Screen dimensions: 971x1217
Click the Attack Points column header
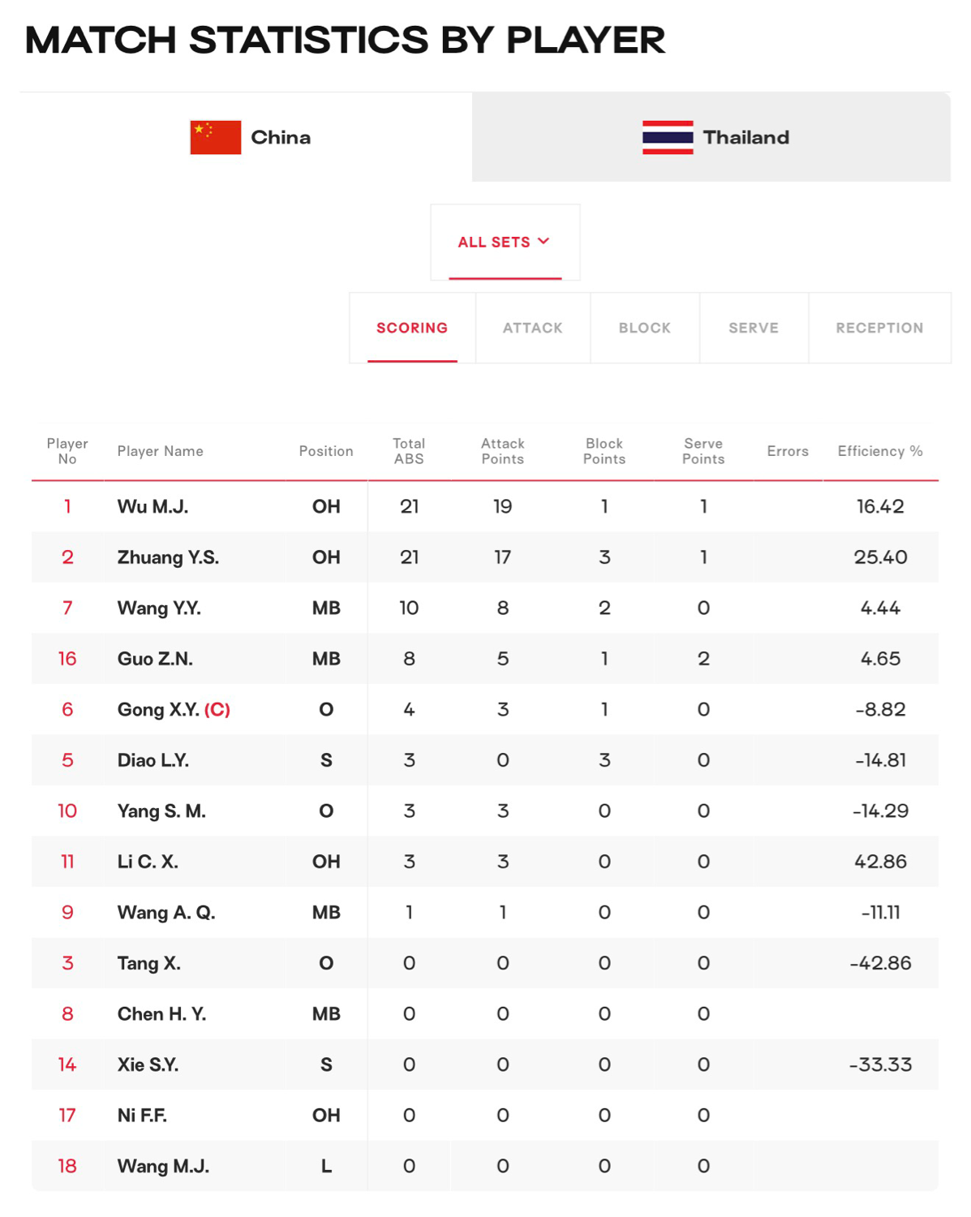[503, 451]
